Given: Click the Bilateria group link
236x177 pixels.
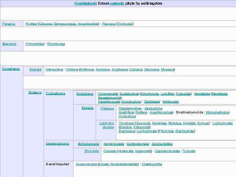Looking at the screenshot, I should 35,92.
